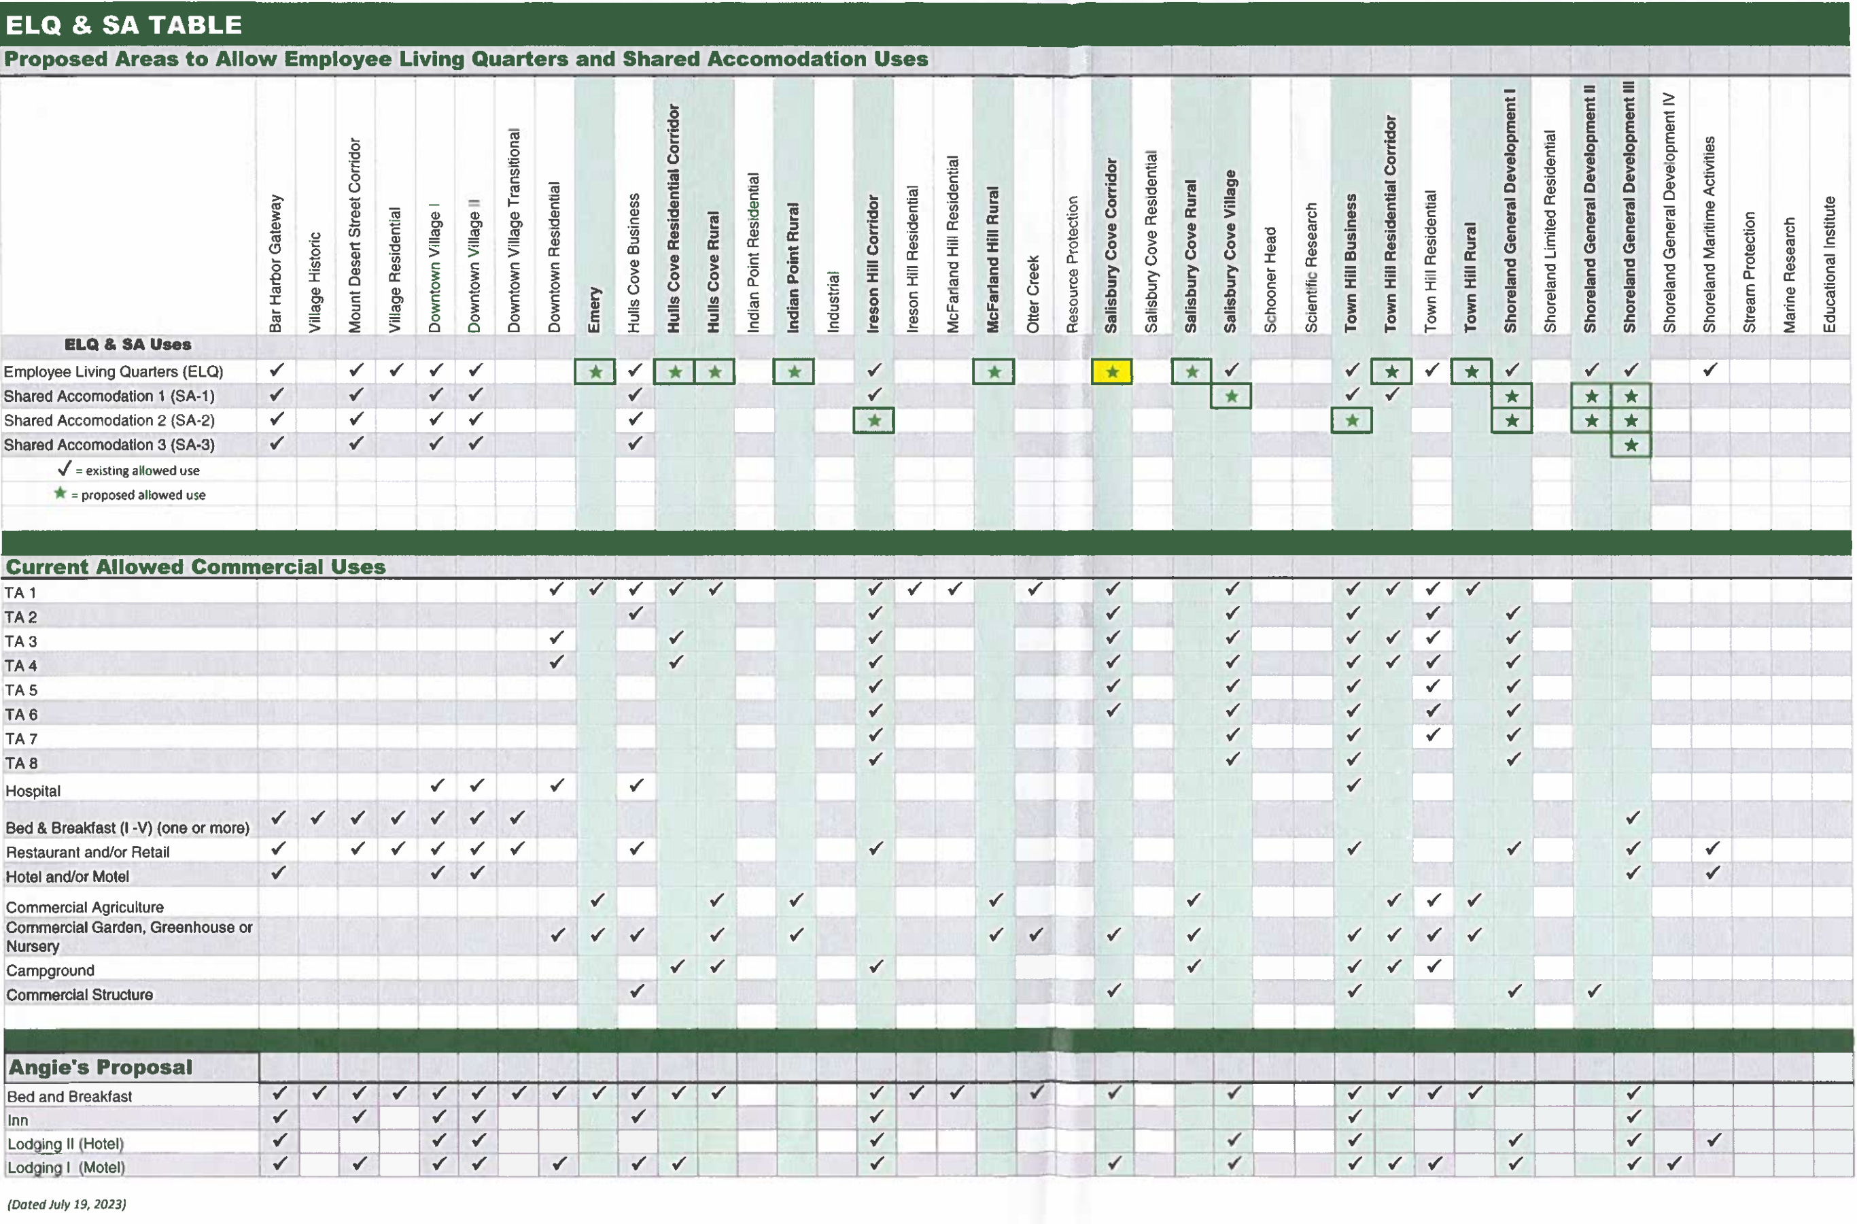
Task: Click the Employee Living Quarters (ELQ) row label
Action: 113,371
